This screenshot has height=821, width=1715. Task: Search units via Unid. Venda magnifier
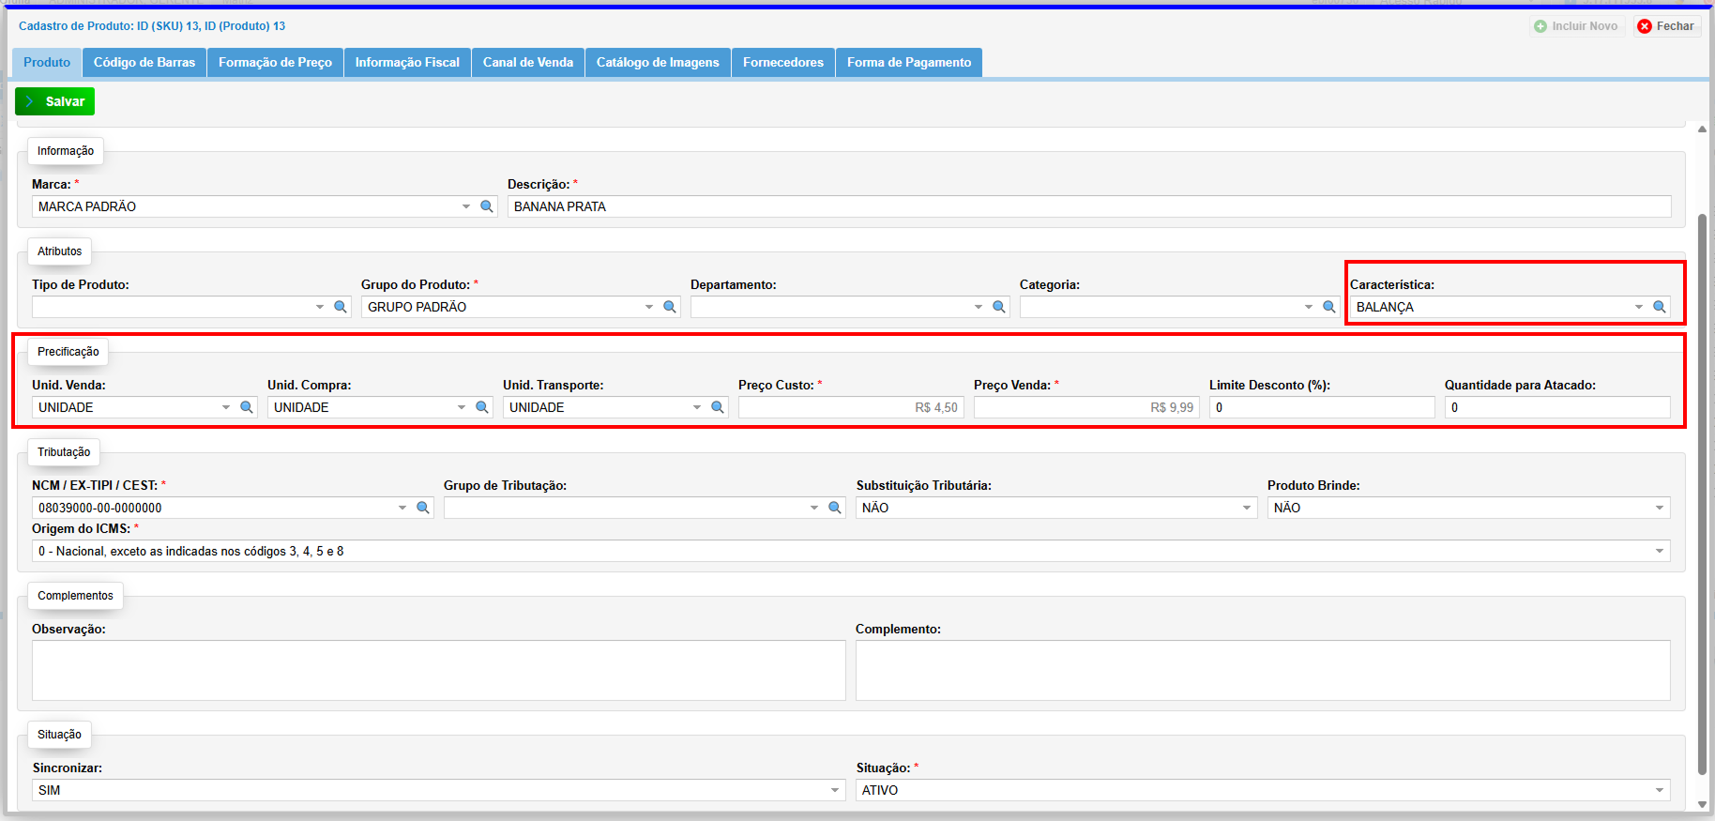coord(247,407)
